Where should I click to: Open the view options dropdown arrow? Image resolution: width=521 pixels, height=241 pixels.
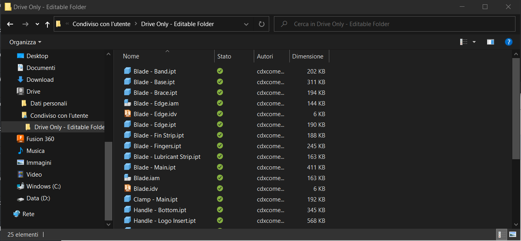coord(474,42)
